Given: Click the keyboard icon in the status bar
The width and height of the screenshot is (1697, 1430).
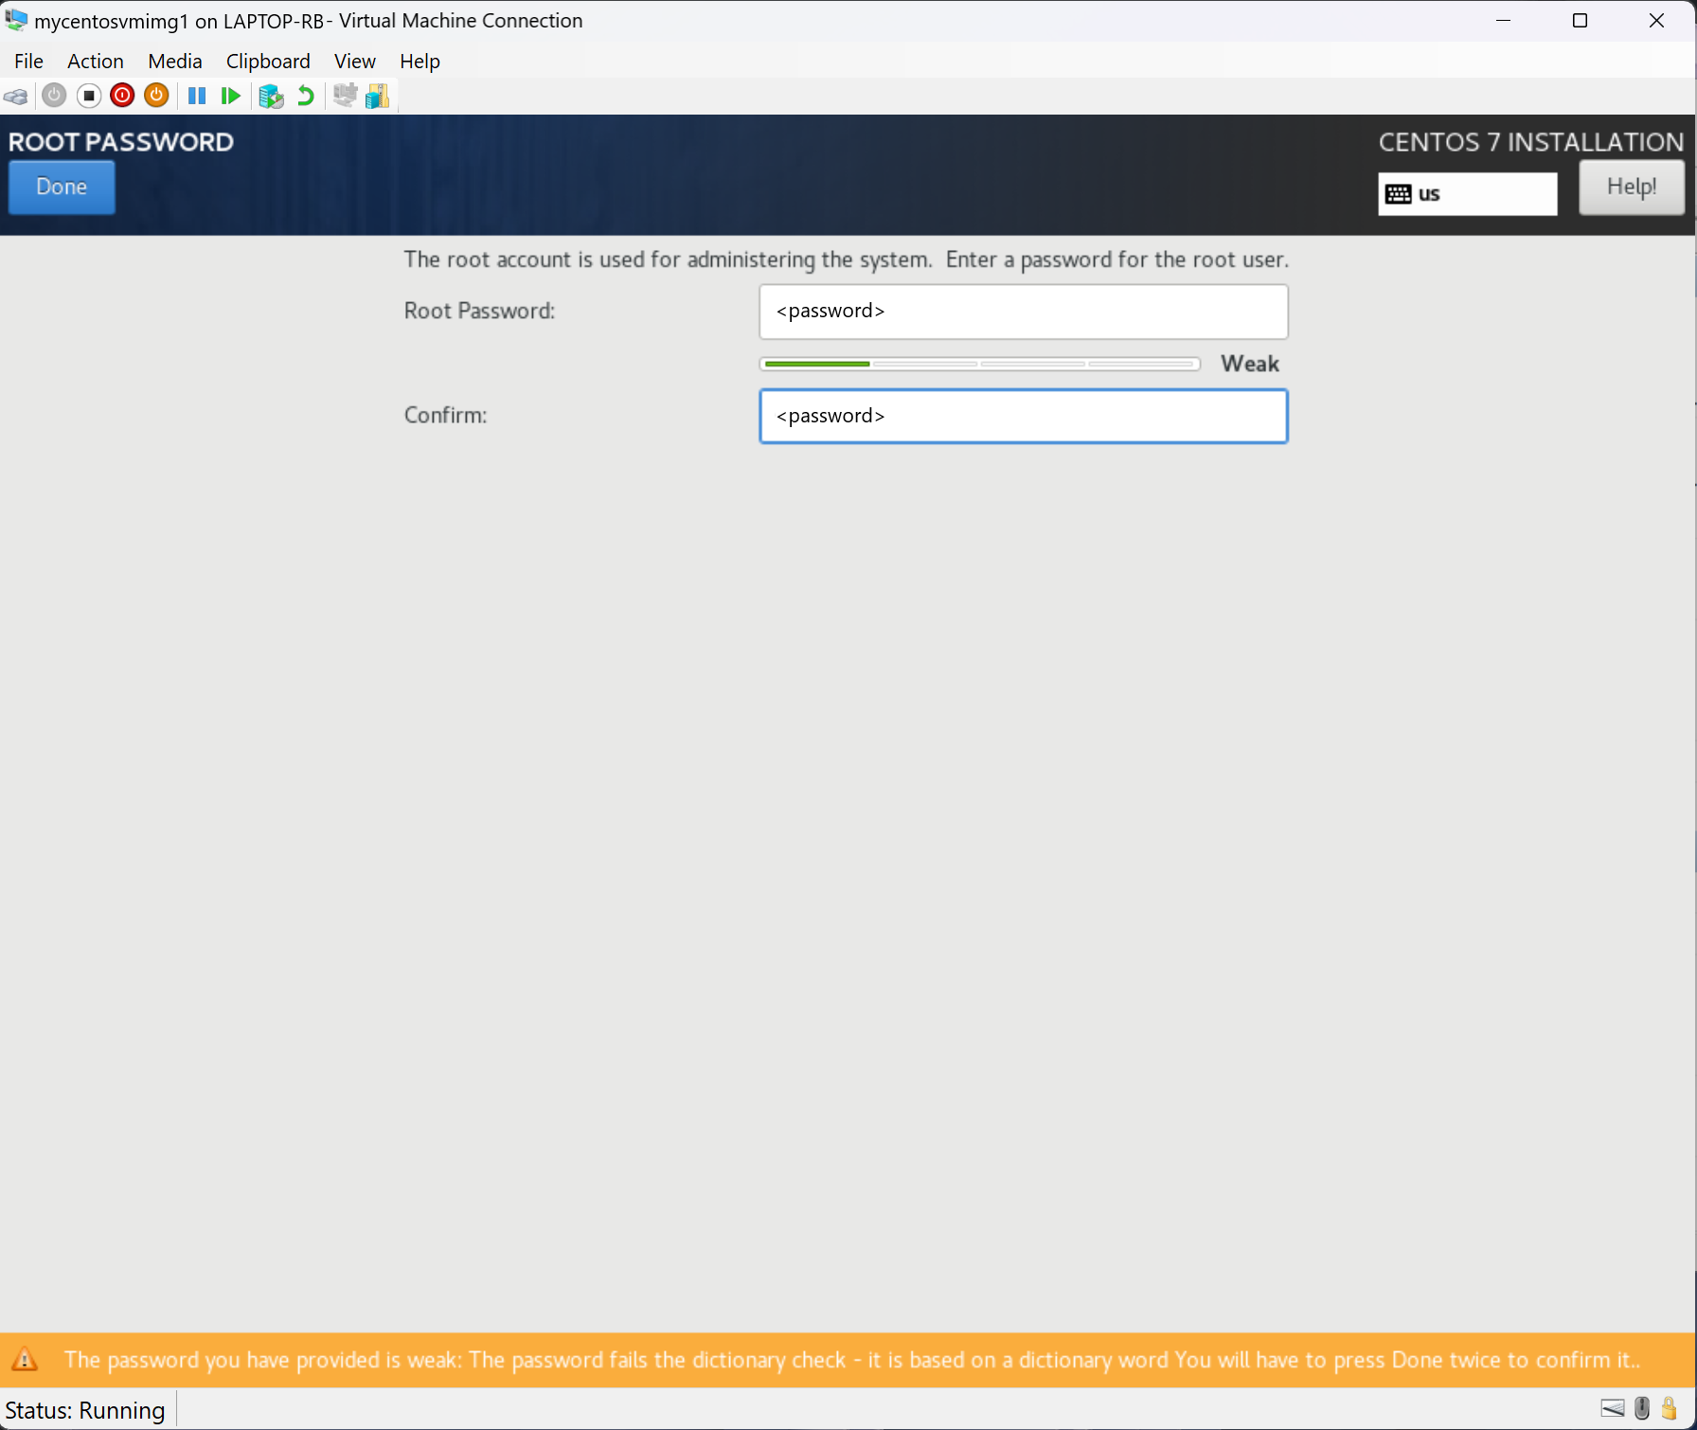Looking at the screenshot, I should click(1613, 1408).
